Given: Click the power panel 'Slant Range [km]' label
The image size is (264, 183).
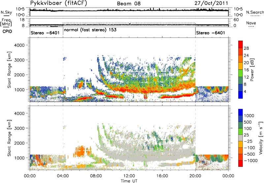Looking at the screenshot, I should (9, 70).
